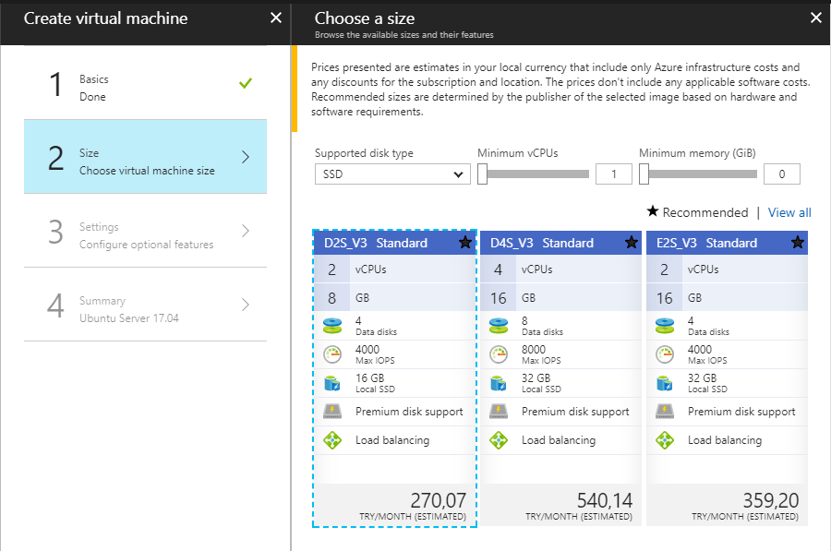Select step 2 Size
This screenshot has height=551, width=831.
tap(145, 156)
